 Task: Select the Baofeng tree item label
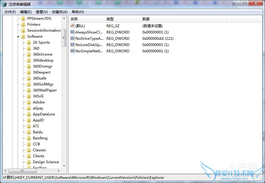pyautogui.click(x=40, y=138)
